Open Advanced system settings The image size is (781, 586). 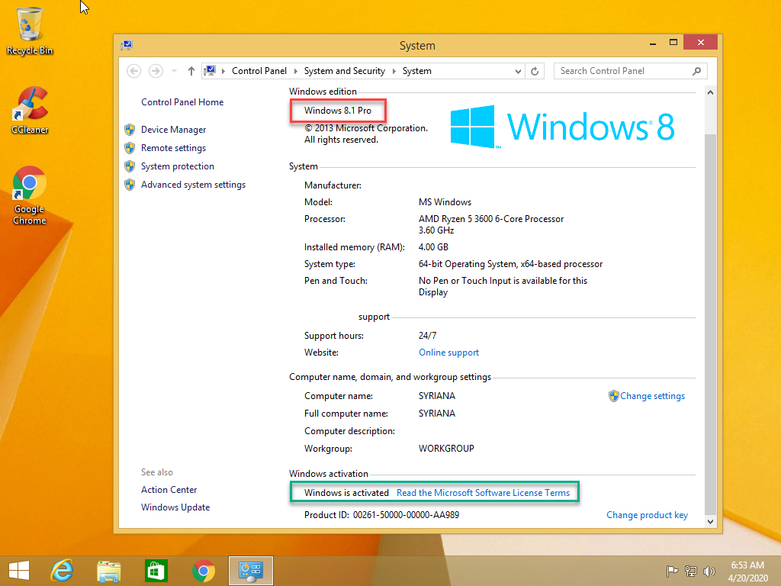click(x=193, y=185)
